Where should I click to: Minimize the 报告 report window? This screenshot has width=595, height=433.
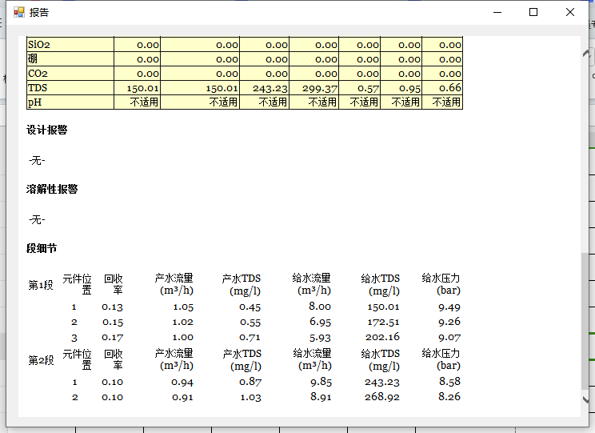click(497, 12)
